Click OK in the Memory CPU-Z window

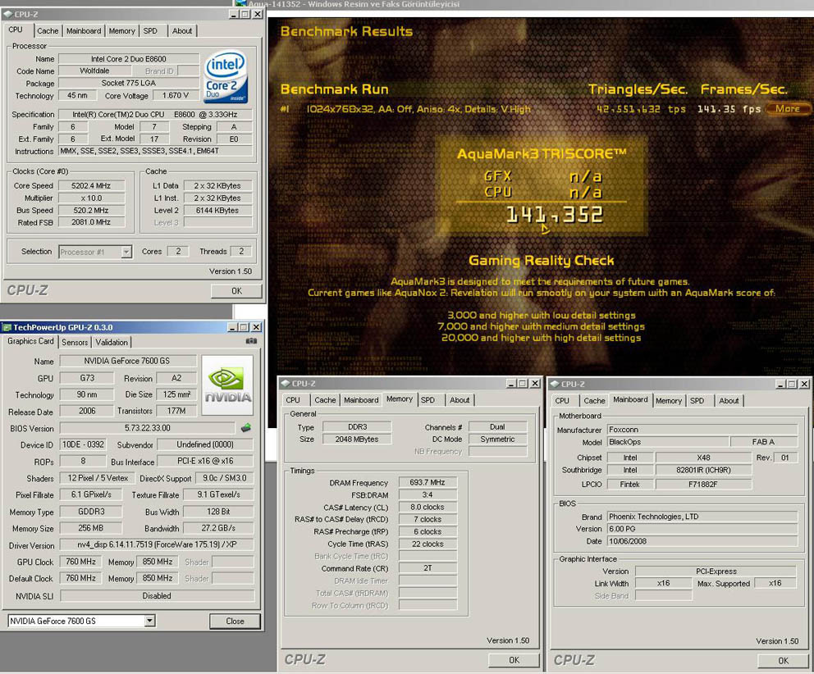(x=514, y=660)
